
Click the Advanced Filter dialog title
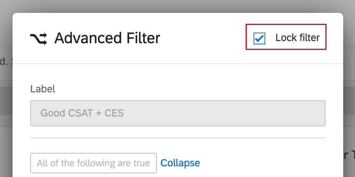[x=107, y=38]
